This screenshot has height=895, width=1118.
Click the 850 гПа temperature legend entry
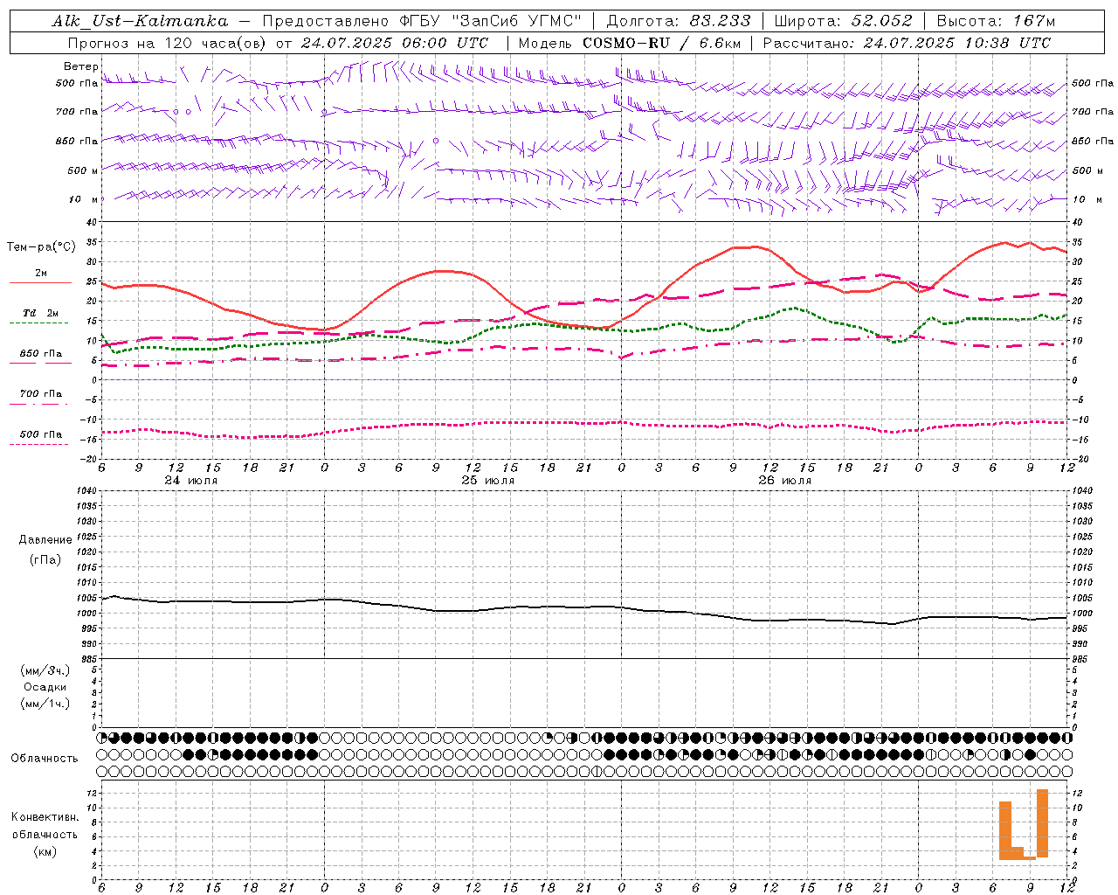click(41, 354)
